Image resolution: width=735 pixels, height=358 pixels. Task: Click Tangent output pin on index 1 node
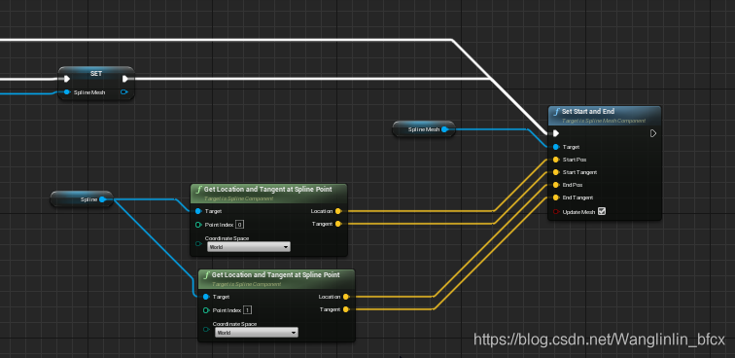click(x=346, y=309)
